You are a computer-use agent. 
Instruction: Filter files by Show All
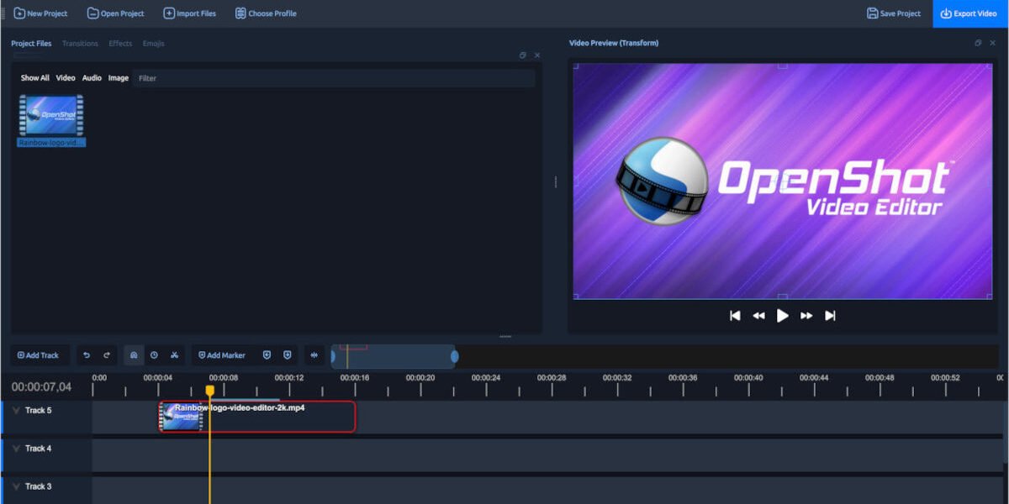click(35, 78)
